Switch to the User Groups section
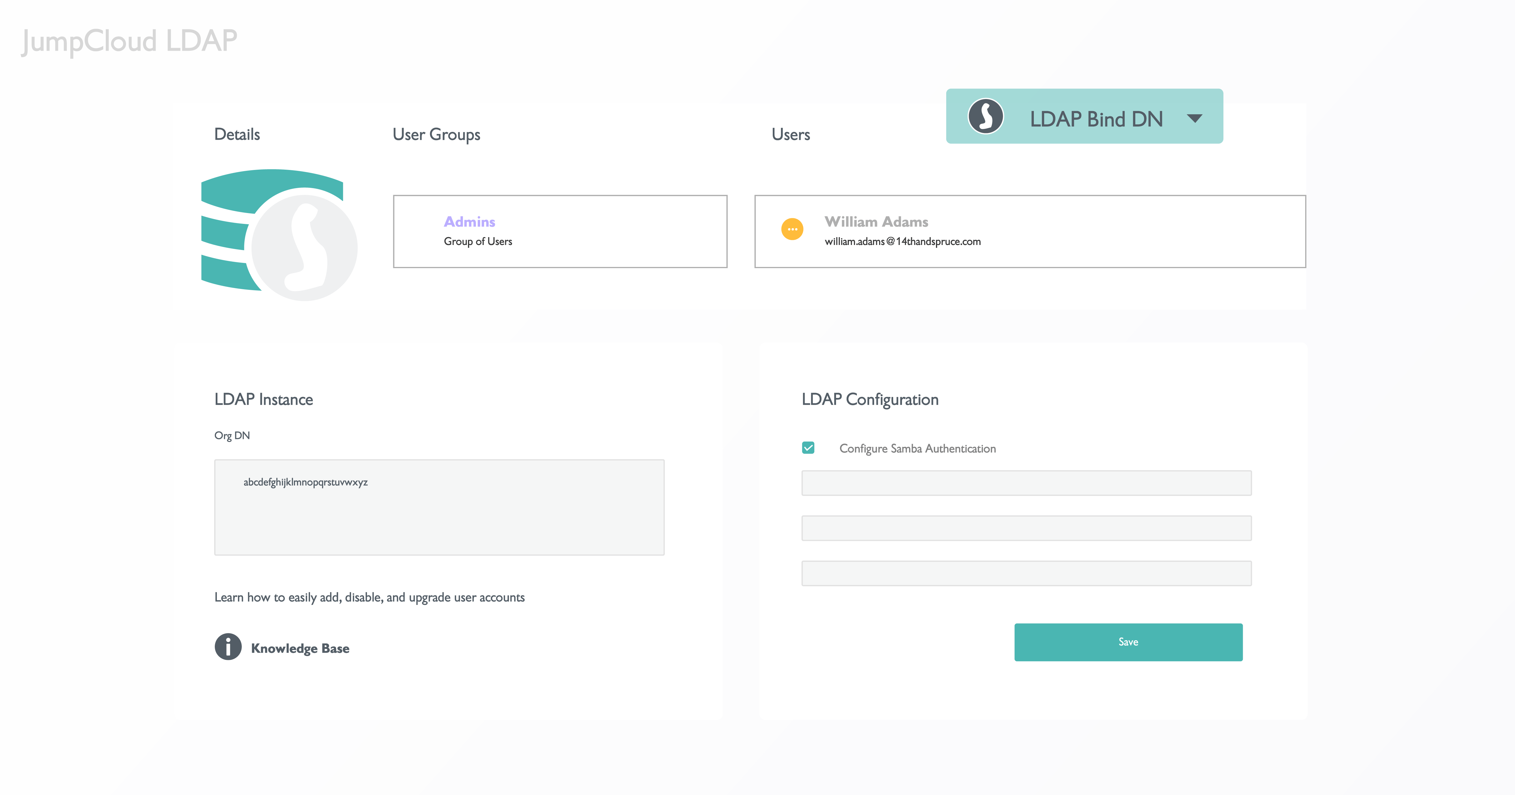Image resolution: width=1515 pixels, height=795 pixels. 436,134
